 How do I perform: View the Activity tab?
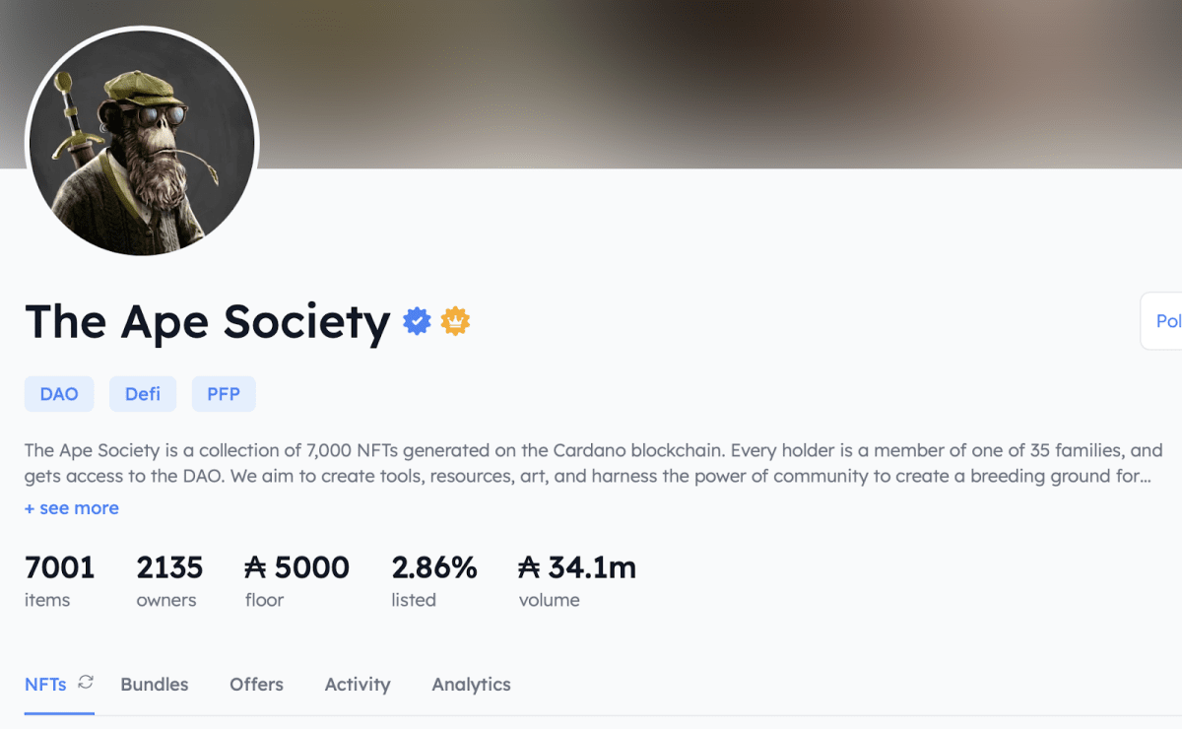357,684
